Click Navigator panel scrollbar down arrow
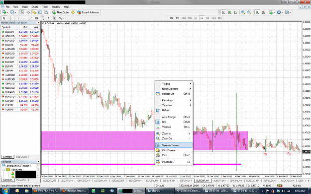311x194 pixels. click(x=38, y=176)
